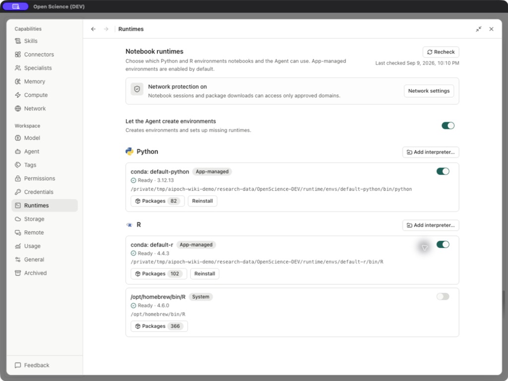
Task: Open the Connectors settings page
Action: point(45,55)
